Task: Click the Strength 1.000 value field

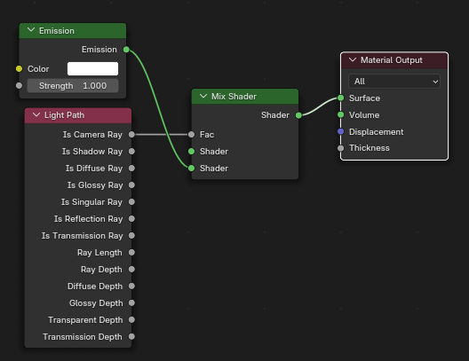Action: 73,86
